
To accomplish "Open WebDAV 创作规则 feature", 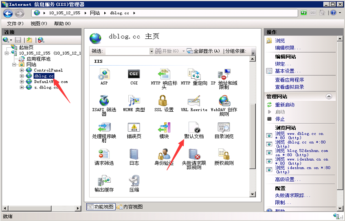I will (224, 105).
